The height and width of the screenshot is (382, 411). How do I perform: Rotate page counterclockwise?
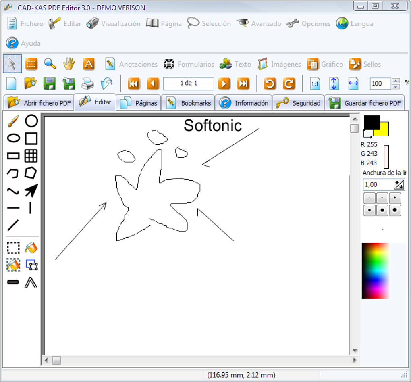270,83
